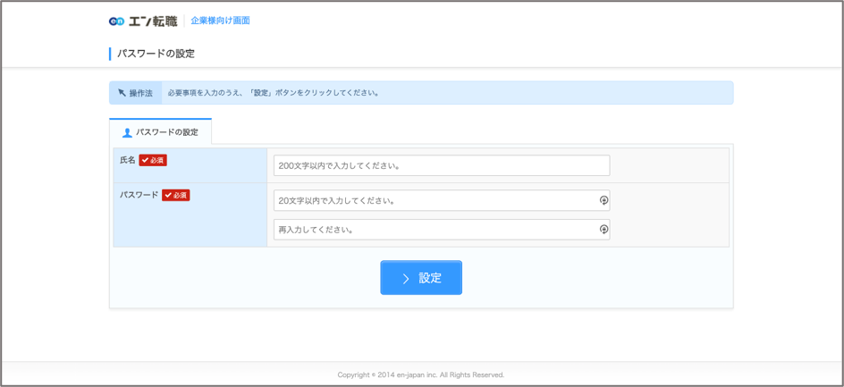Click the 設定 submit button
844x387 pixels.
pyautogui.click(x=421, y=278)
